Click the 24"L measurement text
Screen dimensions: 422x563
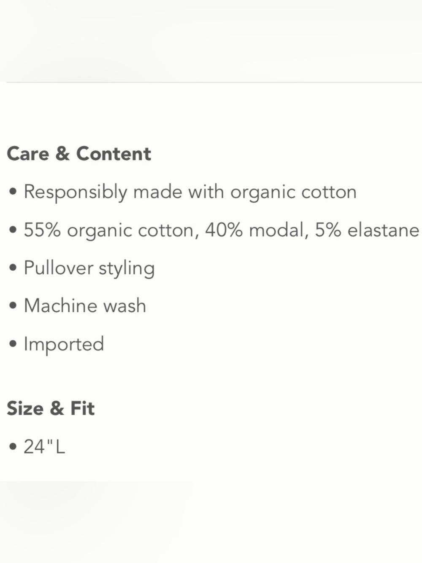[44, 446]
